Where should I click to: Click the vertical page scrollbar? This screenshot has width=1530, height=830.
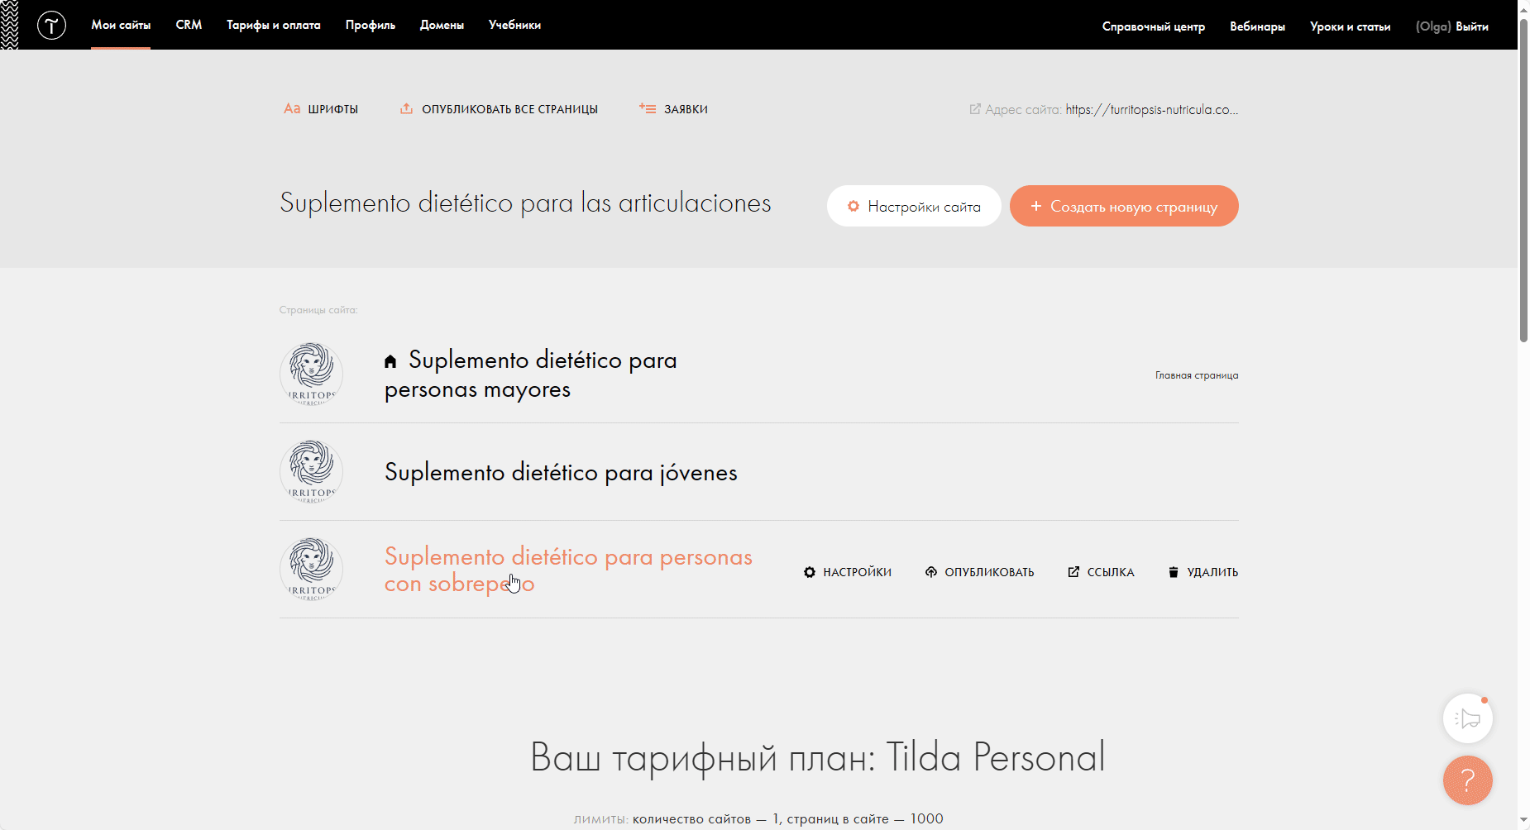[x=1523, y=182]
